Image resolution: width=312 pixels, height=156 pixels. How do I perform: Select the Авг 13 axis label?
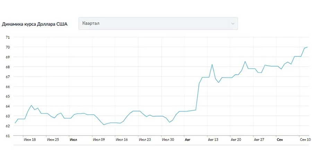[x=213, y=140]
